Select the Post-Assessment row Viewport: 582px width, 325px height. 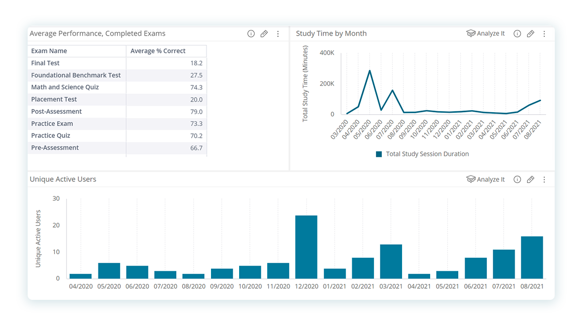click(117, 112)
